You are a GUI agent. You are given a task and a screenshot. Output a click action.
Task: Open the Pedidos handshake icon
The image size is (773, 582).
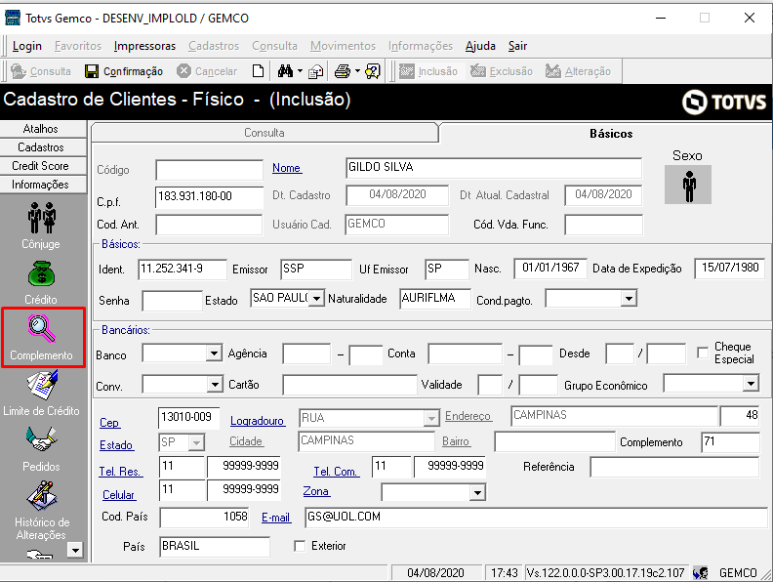pyautogui.click(x=41, y=439)
